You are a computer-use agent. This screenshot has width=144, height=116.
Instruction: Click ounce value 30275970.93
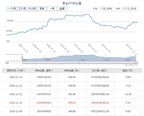(44, 94)
